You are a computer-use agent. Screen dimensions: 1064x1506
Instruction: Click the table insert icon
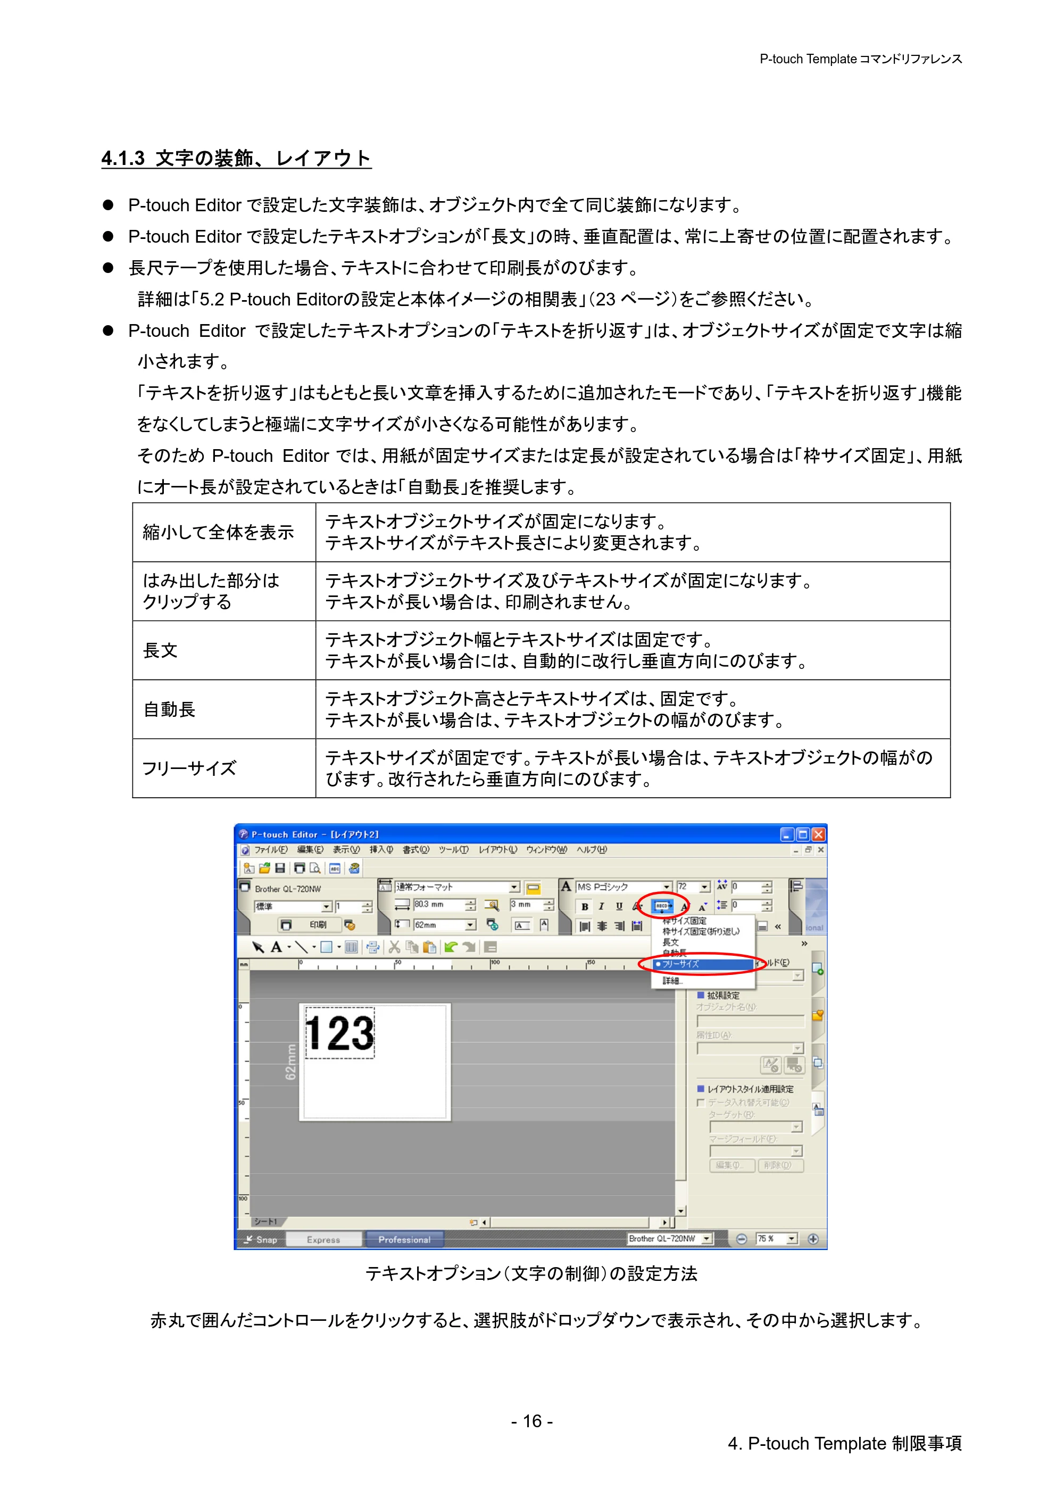click(x=352, y=947)
